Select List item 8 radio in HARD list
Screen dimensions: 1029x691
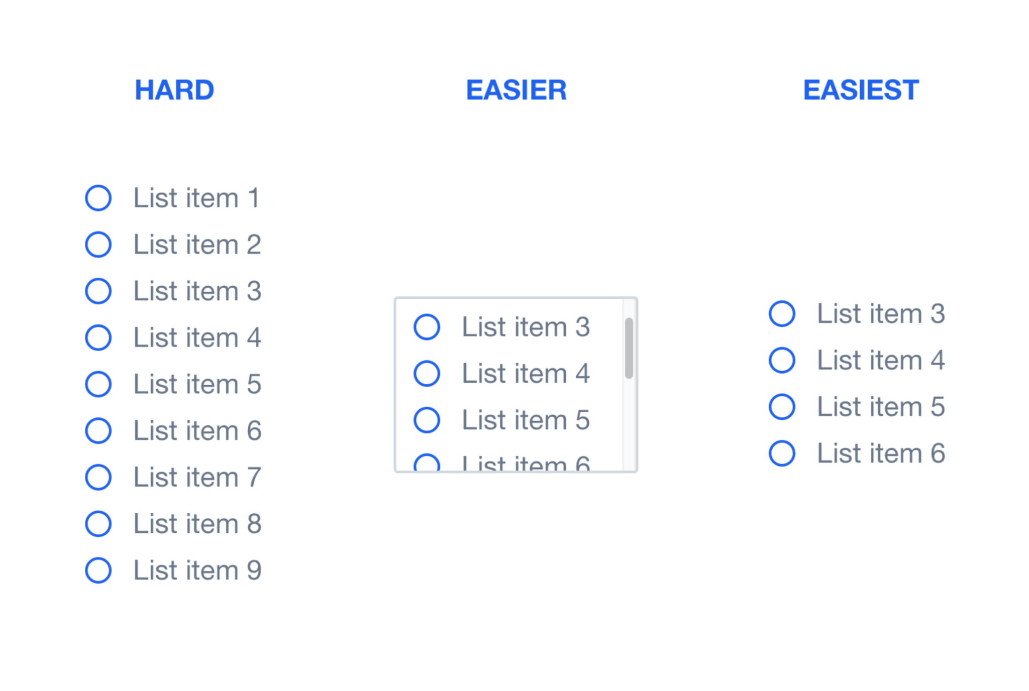98,524
